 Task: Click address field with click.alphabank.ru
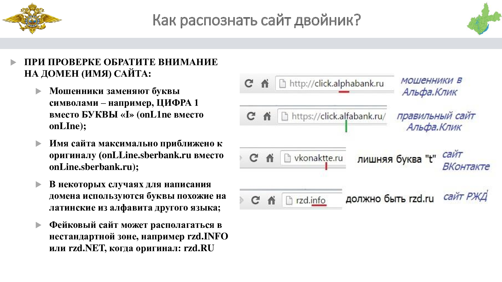[335, 83]
